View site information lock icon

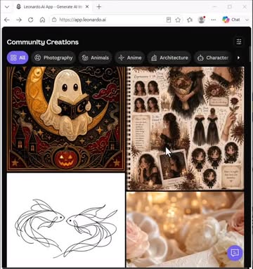coord(54,20)
